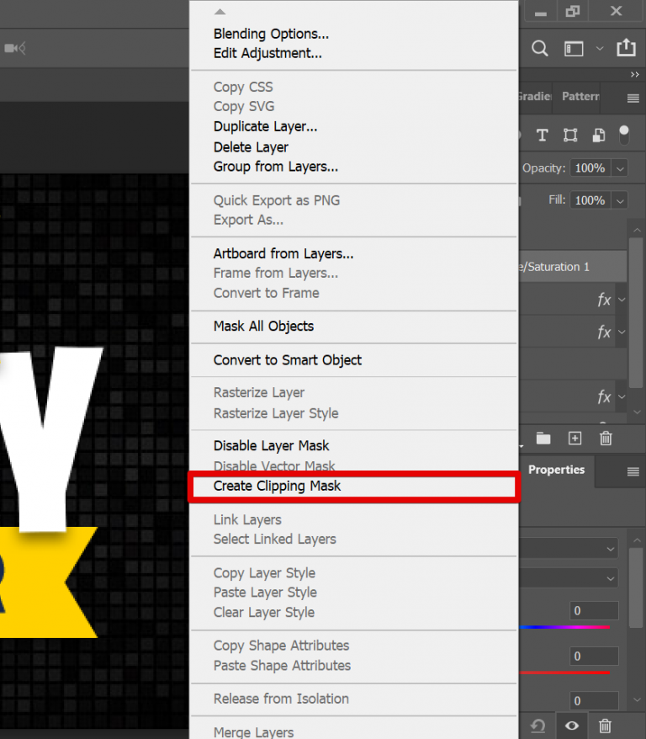Create a new group folder icon
646x739 pixels.
543,439
